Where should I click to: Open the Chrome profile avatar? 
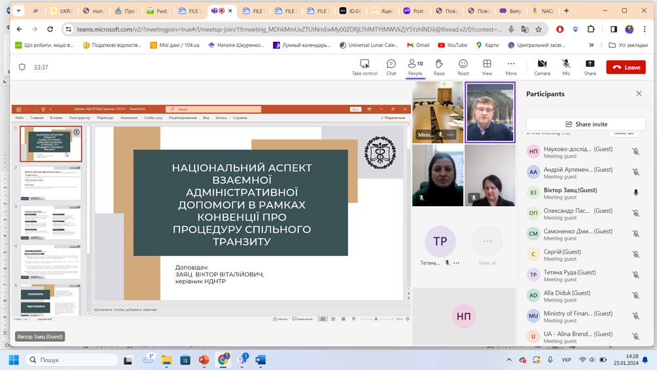tap(629, 29)
